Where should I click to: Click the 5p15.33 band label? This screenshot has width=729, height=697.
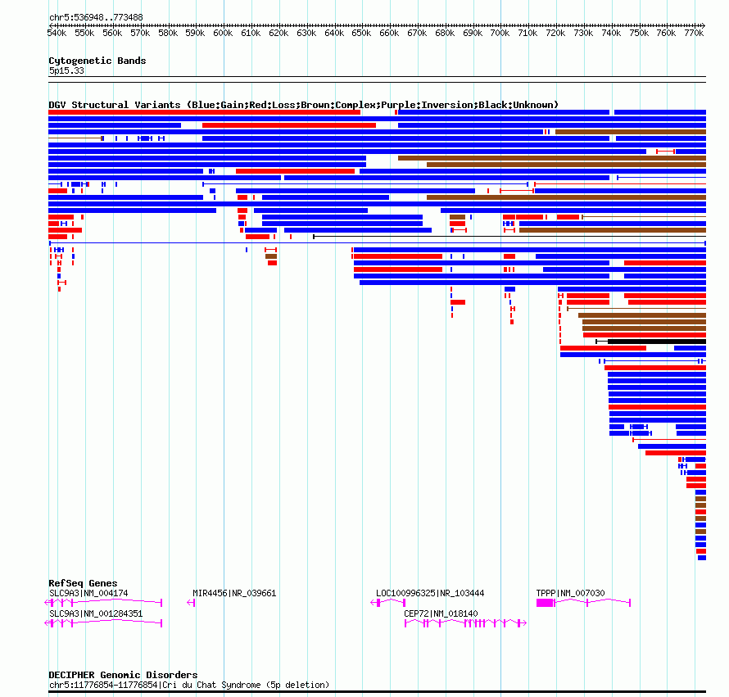click(x=66, y=70)
